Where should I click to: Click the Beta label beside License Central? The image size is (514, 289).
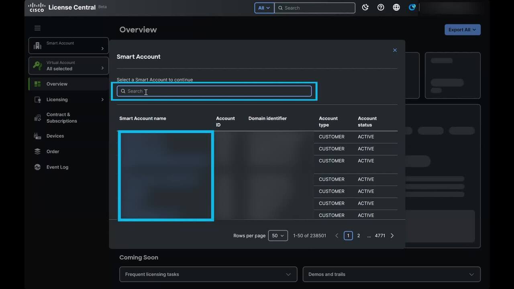tap(102, 7)
